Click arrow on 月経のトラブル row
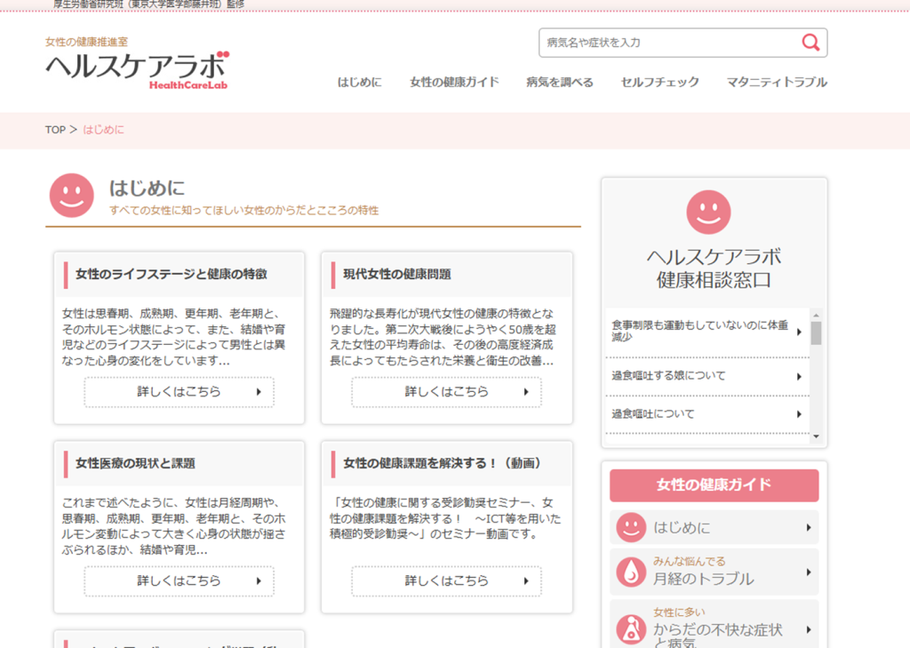This screenshot has width=910, height=648. pos(809,572)
